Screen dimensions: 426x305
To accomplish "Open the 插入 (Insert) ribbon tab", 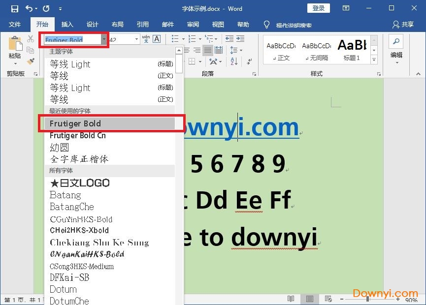I will pos(67,25).
